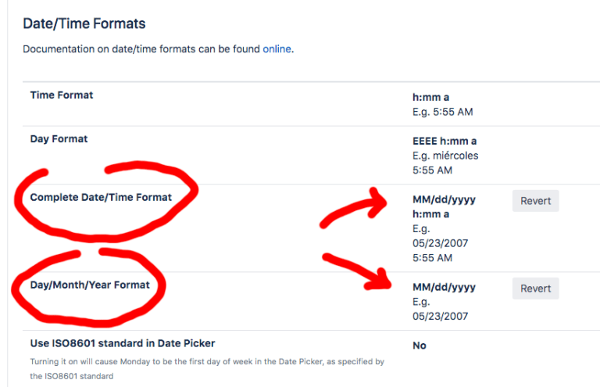Image resolution: width=600 pixels, height=387 pixels.
Task: Click the Day/Month/Year Format label
Action: tap(90, 285)
